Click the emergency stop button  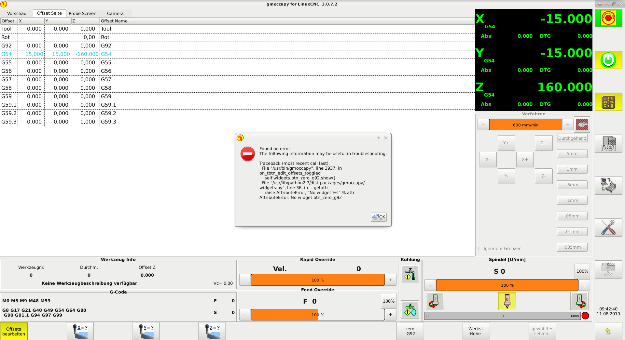click(608, 18)
